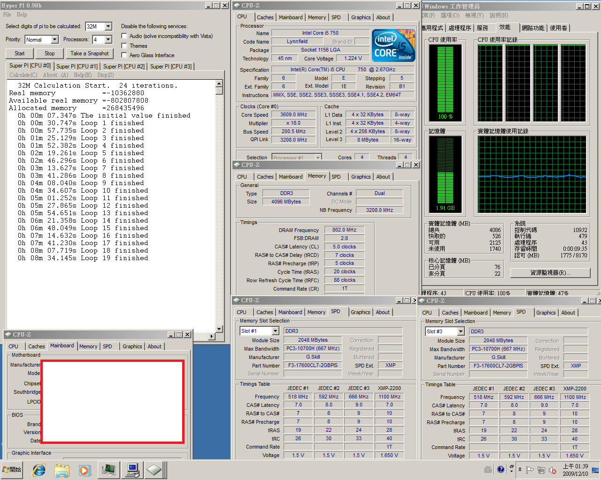Image resolution: width=601 pixels, height=480 pixels.
Task: Open 選項(O) menu in Task Manager
Action: pyautogui.click(x=450, y=15)
